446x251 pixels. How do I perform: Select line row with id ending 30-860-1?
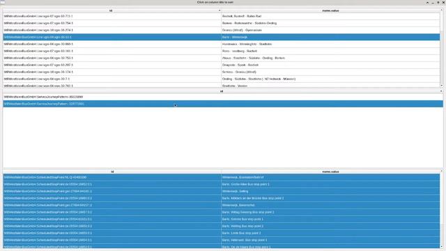[x=222, y=44]
